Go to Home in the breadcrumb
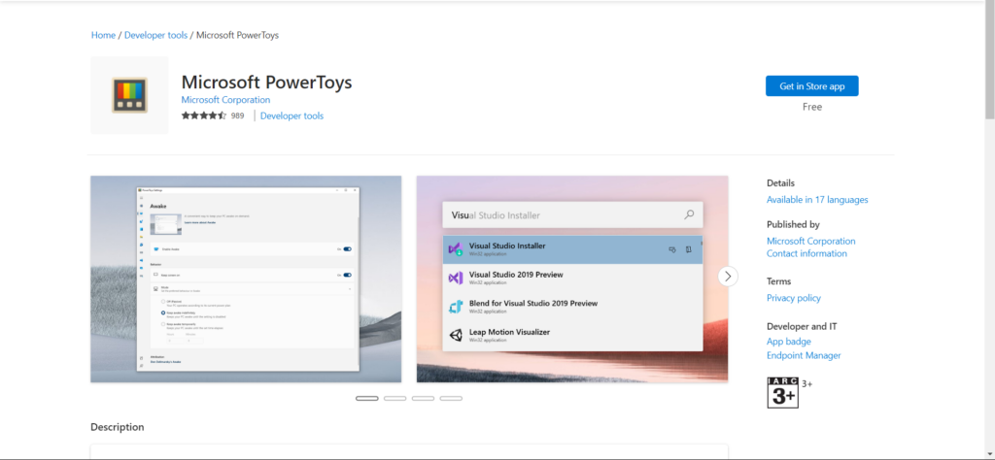The width and height of the screenshot is (995, 460). click(103, 35)
